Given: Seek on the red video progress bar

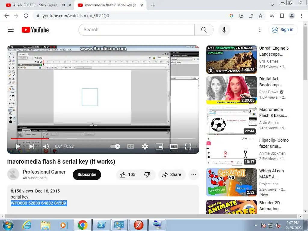Looking at the screenshot, I should 29,139.
